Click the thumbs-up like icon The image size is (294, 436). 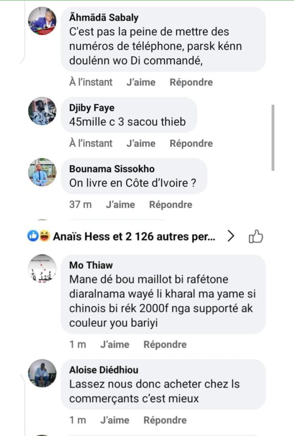coord(256,236)
